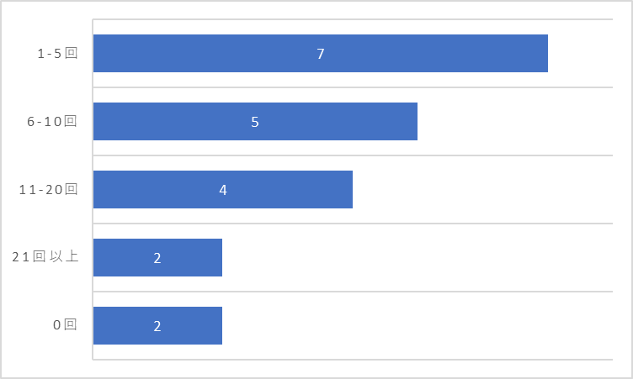
Task: Click the 11-20回 axis label
Action: click(x=48, y=190)
